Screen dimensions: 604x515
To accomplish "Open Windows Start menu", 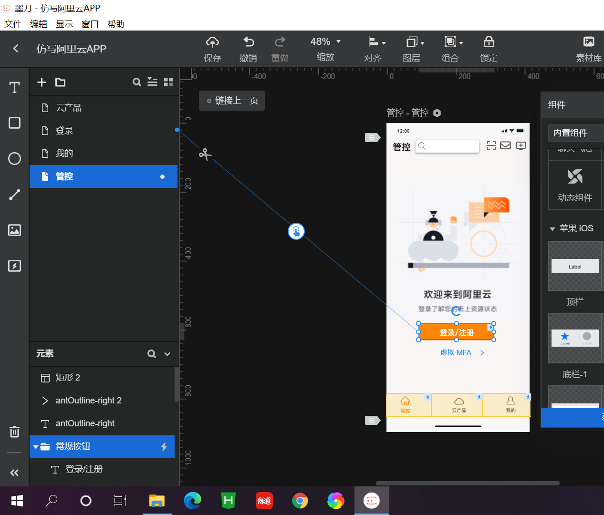I will pyautogui.click(x=17, y=501).
